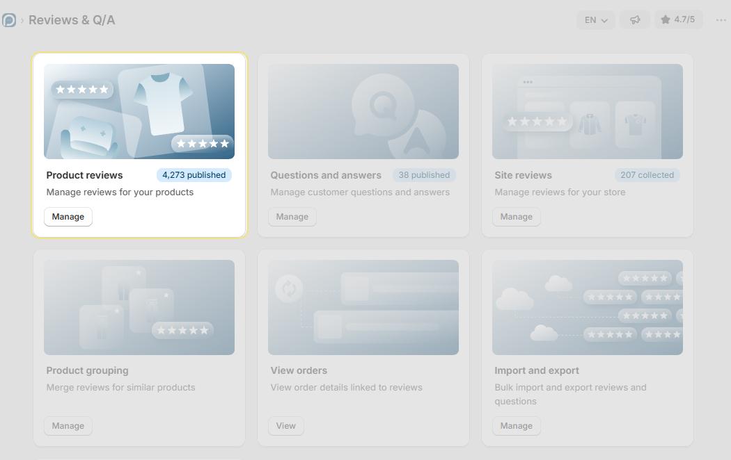Open the three-dots more options menu

coord(721,20)
